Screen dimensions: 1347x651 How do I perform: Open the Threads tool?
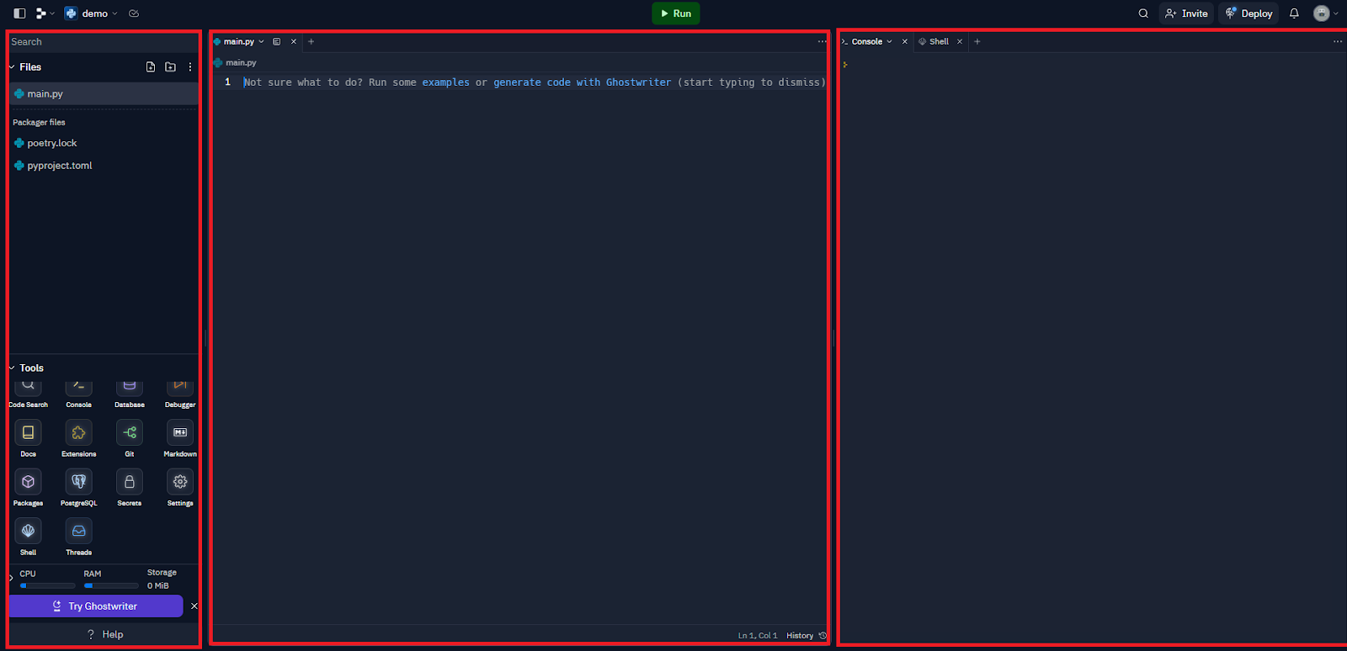78,532
